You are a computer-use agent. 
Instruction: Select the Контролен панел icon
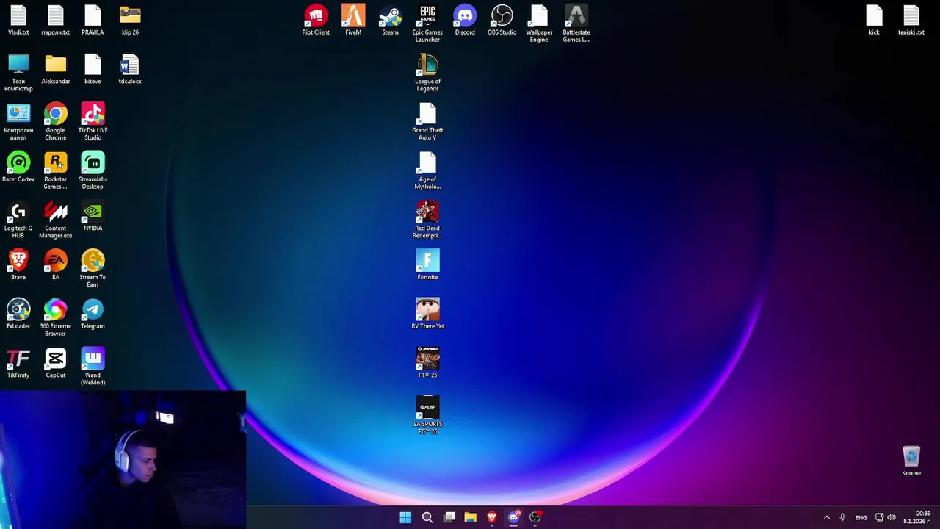click(18, 122)
